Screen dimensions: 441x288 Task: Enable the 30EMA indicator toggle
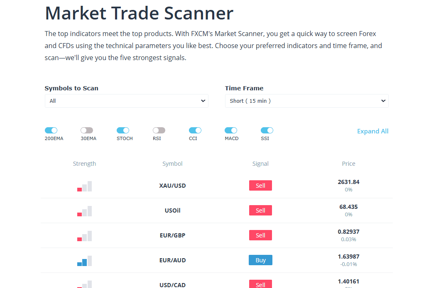click(x=86, y=130)
